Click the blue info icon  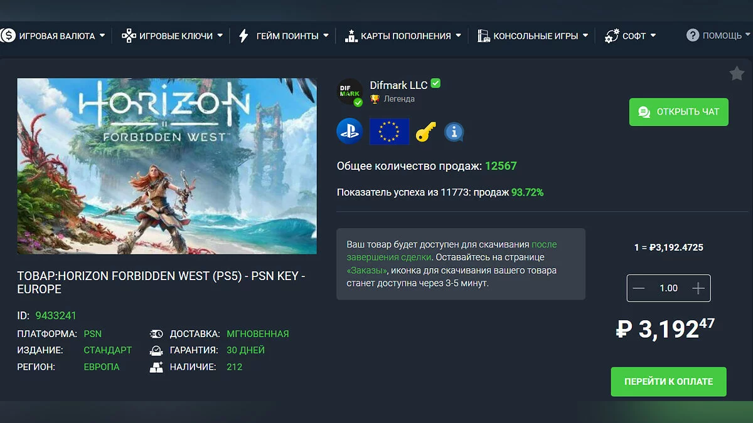pos(454,132)
